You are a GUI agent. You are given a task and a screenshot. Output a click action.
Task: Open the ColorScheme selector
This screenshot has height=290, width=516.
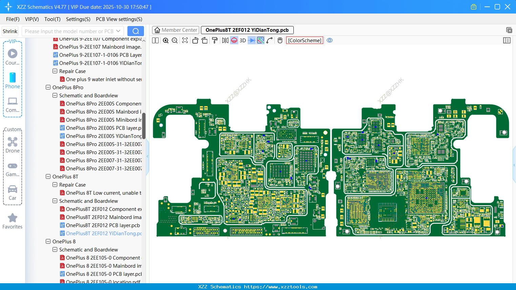(305, 41)
